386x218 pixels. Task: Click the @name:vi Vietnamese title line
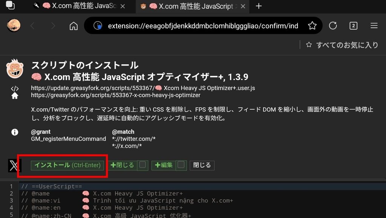127,201
